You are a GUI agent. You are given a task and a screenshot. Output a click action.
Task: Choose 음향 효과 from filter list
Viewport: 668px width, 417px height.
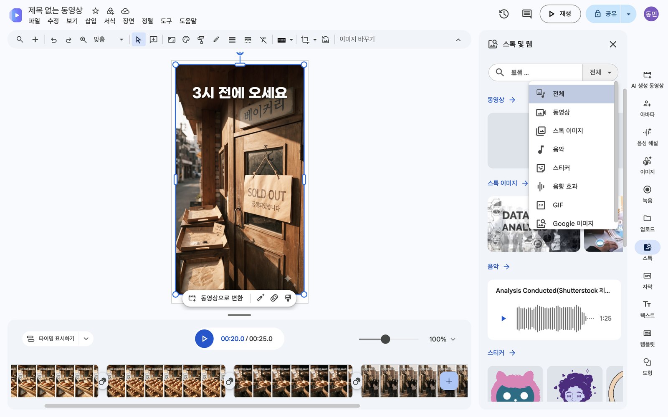coord(572,186)
